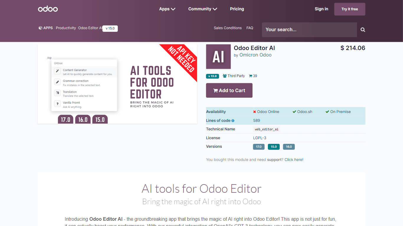Click the LGPL-3 license value
This screenshot has width=403, height=226.
(x=260, y=138)
